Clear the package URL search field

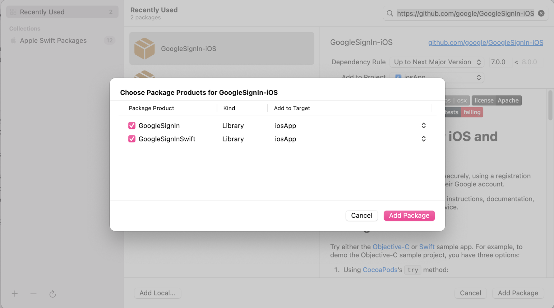point(541,13)
